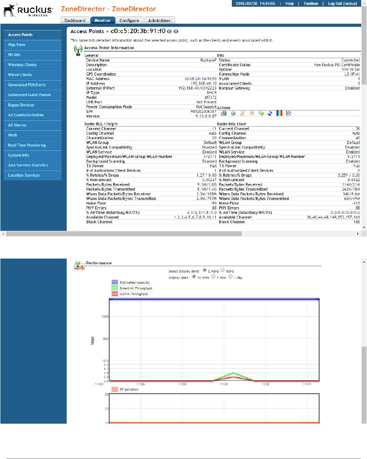Switch to the Configure tab
The height and width of the screenshot is (459, 367).
coord(129,21)
